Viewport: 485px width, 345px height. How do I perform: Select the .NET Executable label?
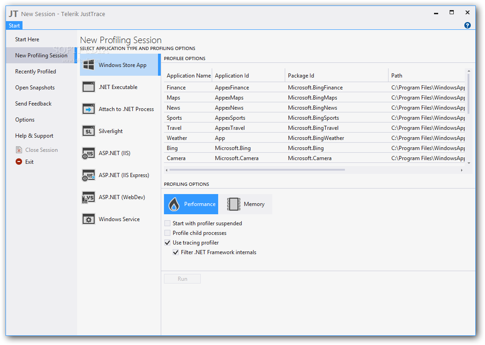click(118, 87)
